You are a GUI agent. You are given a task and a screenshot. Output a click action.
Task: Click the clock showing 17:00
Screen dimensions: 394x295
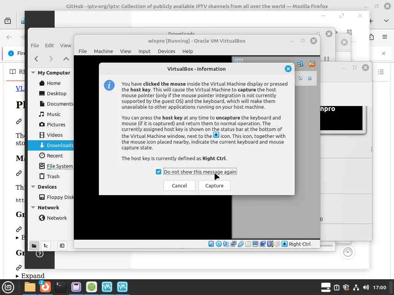(x=379, y=287)
